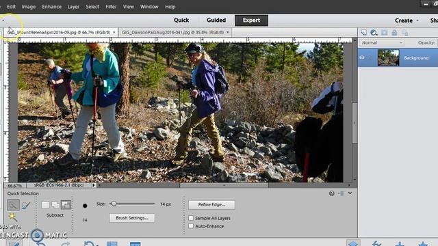Open the Help menu

(170, 7)
